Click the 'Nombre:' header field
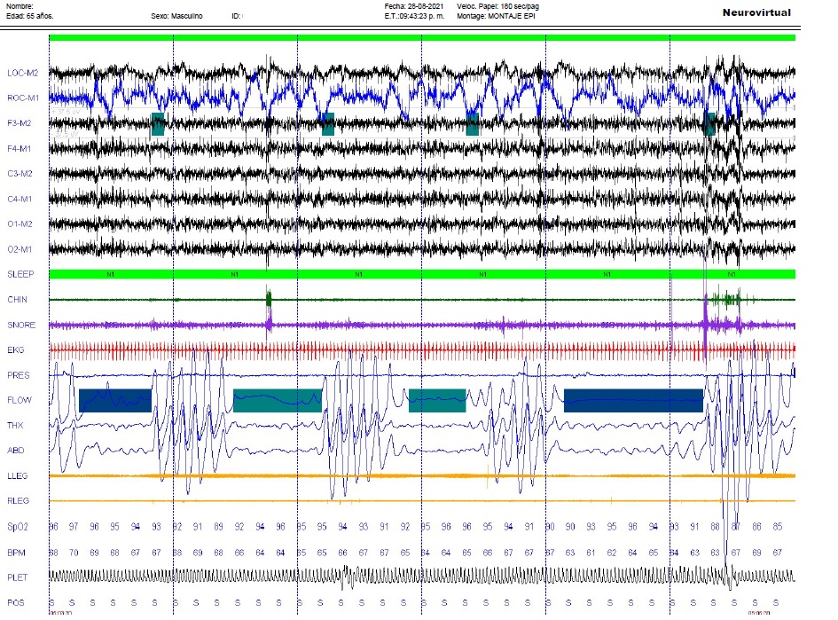Screen dimensions: 838x620 pos(20,6)
